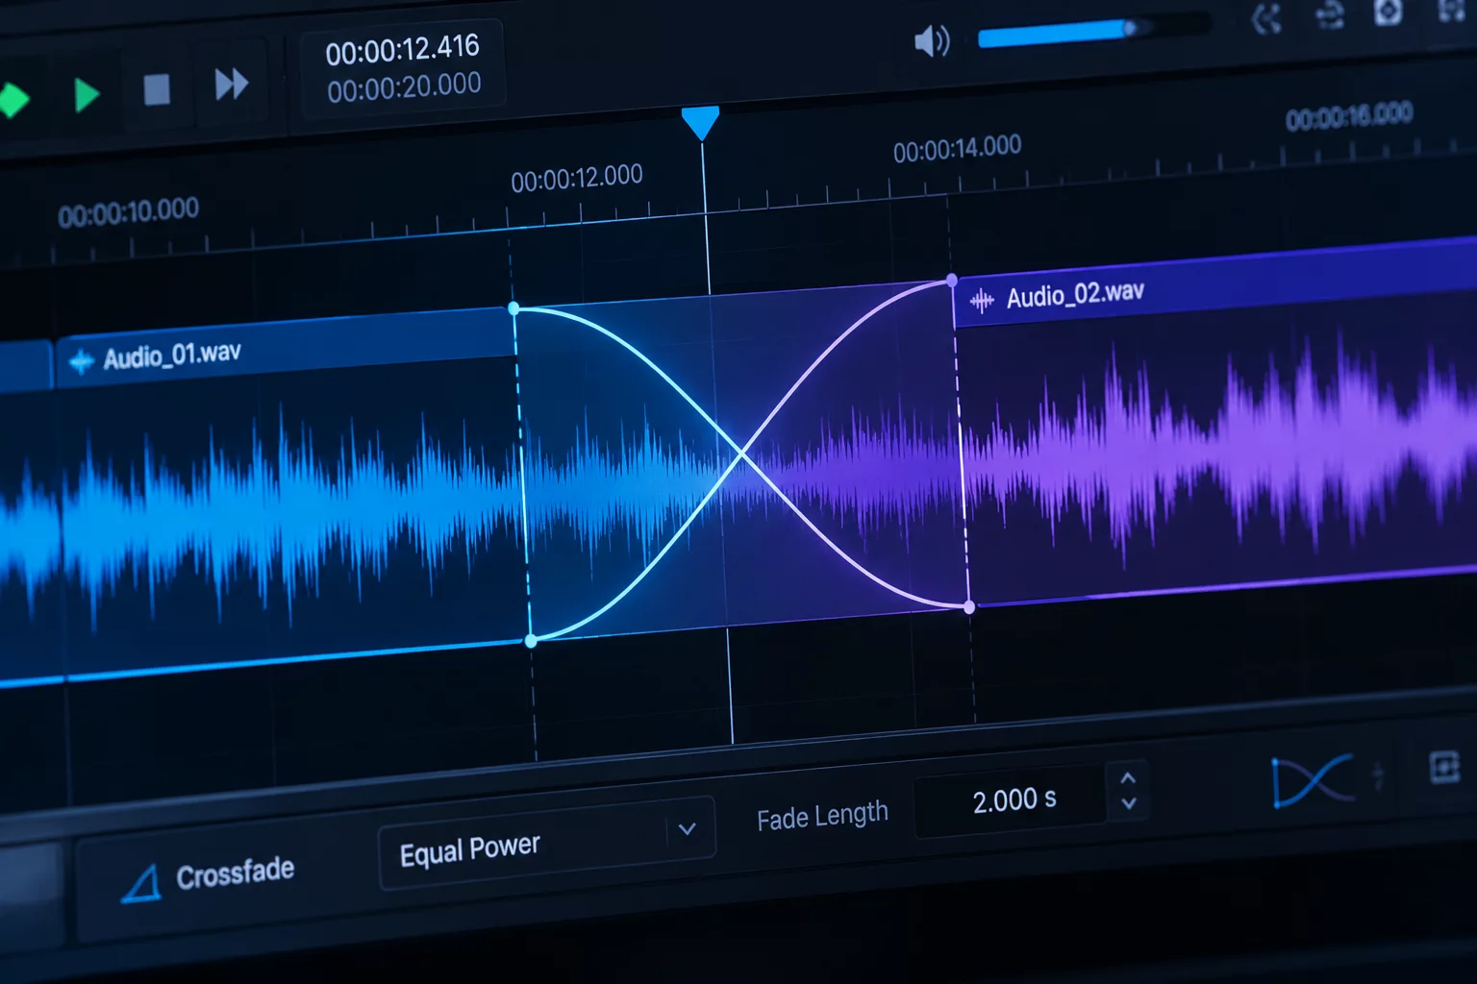The height and width of the screenshot is (984, 1477).
Task: Click the 00:00:10.000 ruler label
Action: click(129, 212)
